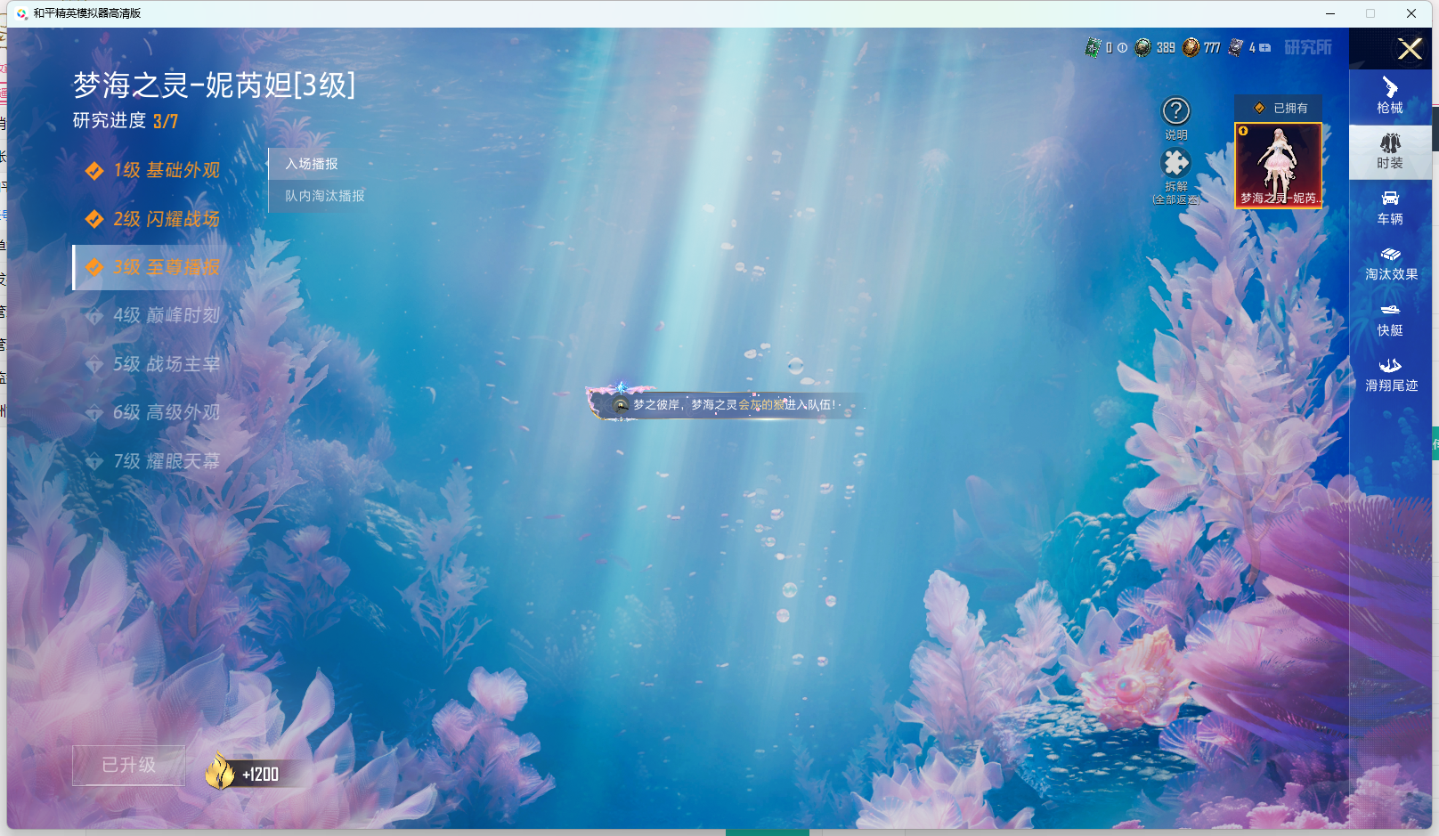The image size is (1439, 836).
Task: Click the 拆解 puzzle-piece dismantle icon
Action: pyautogui.click(x=1175, y=164)
